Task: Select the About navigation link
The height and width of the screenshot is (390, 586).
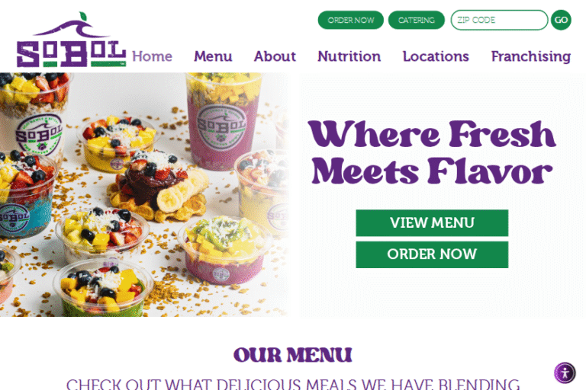Action: [x=275, y=56]
